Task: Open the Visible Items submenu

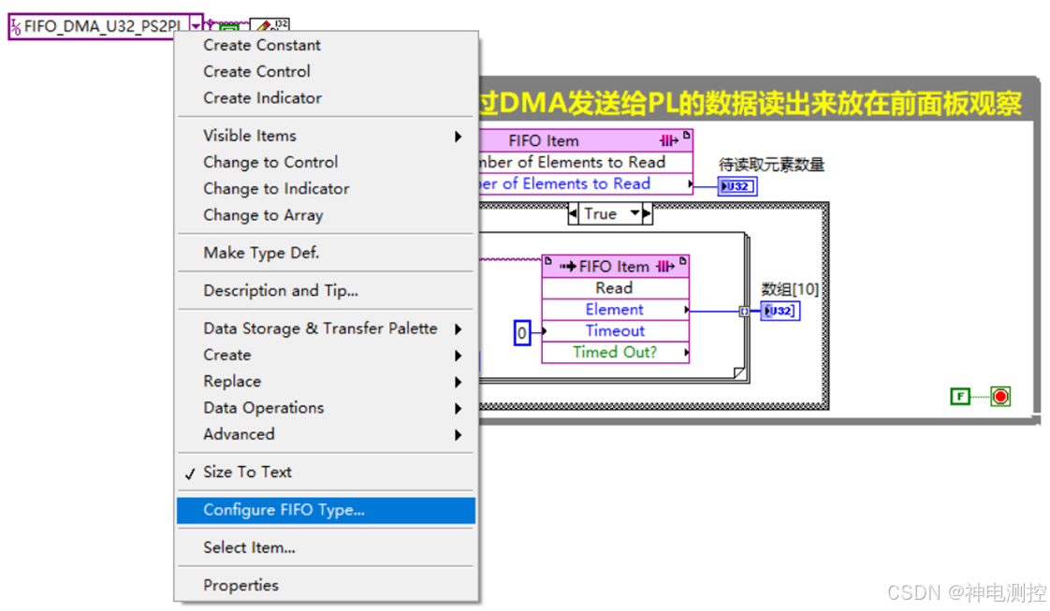Action: [326, 135]
